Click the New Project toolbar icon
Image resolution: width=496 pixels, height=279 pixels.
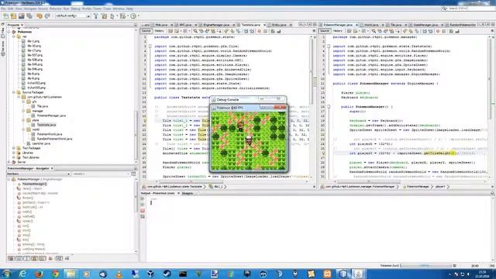click(x=14, y=15)
